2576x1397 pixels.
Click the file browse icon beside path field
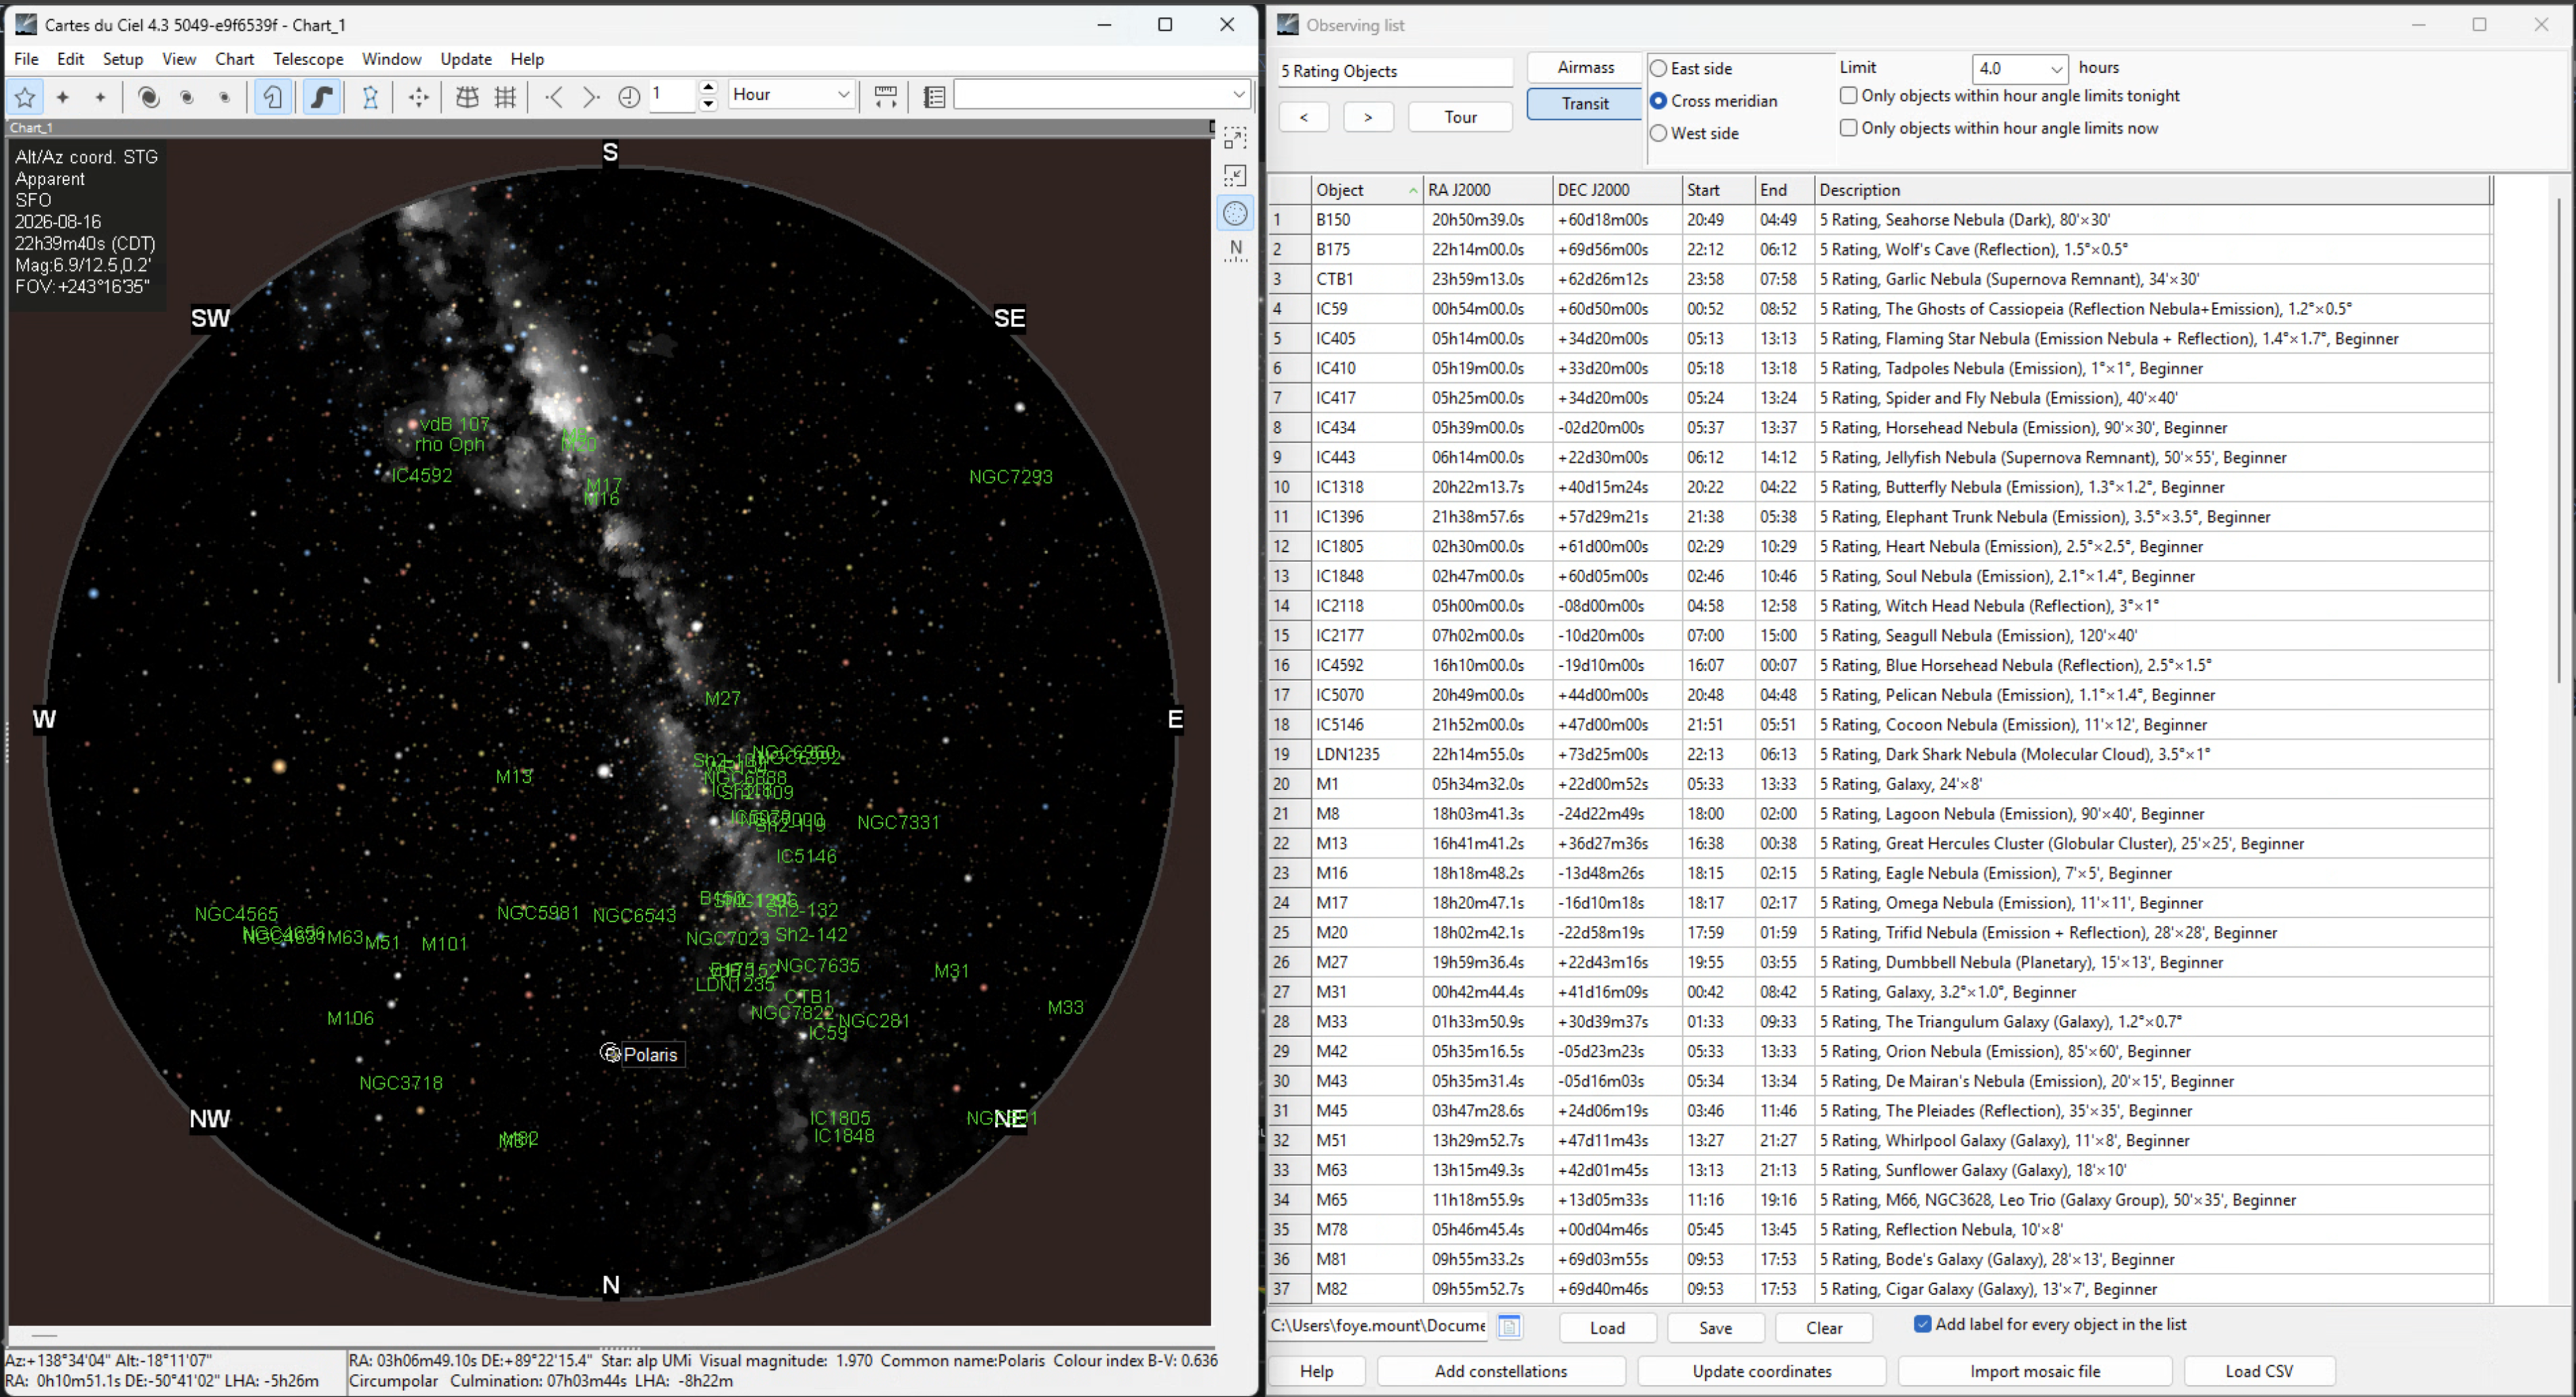1509,1326
